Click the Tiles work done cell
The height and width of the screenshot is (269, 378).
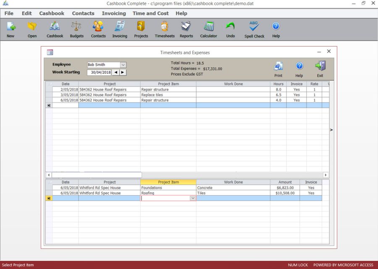(233, 193)
